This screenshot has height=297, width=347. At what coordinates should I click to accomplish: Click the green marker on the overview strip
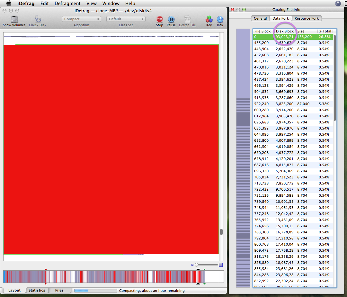point(204,270)
